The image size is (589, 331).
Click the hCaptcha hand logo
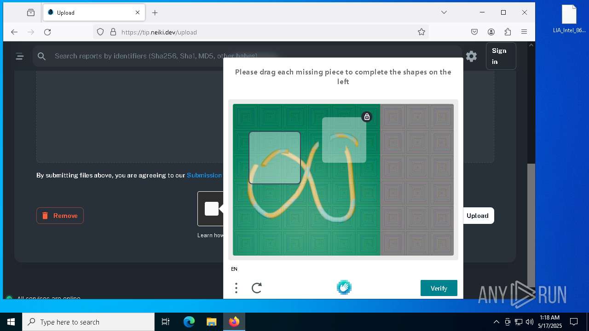point(344,288)
